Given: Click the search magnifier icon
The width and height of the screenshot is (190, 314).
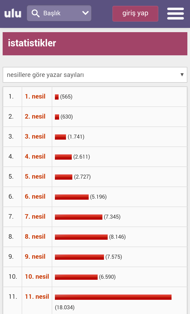Looking at the screenshot, I should point(35,13).
